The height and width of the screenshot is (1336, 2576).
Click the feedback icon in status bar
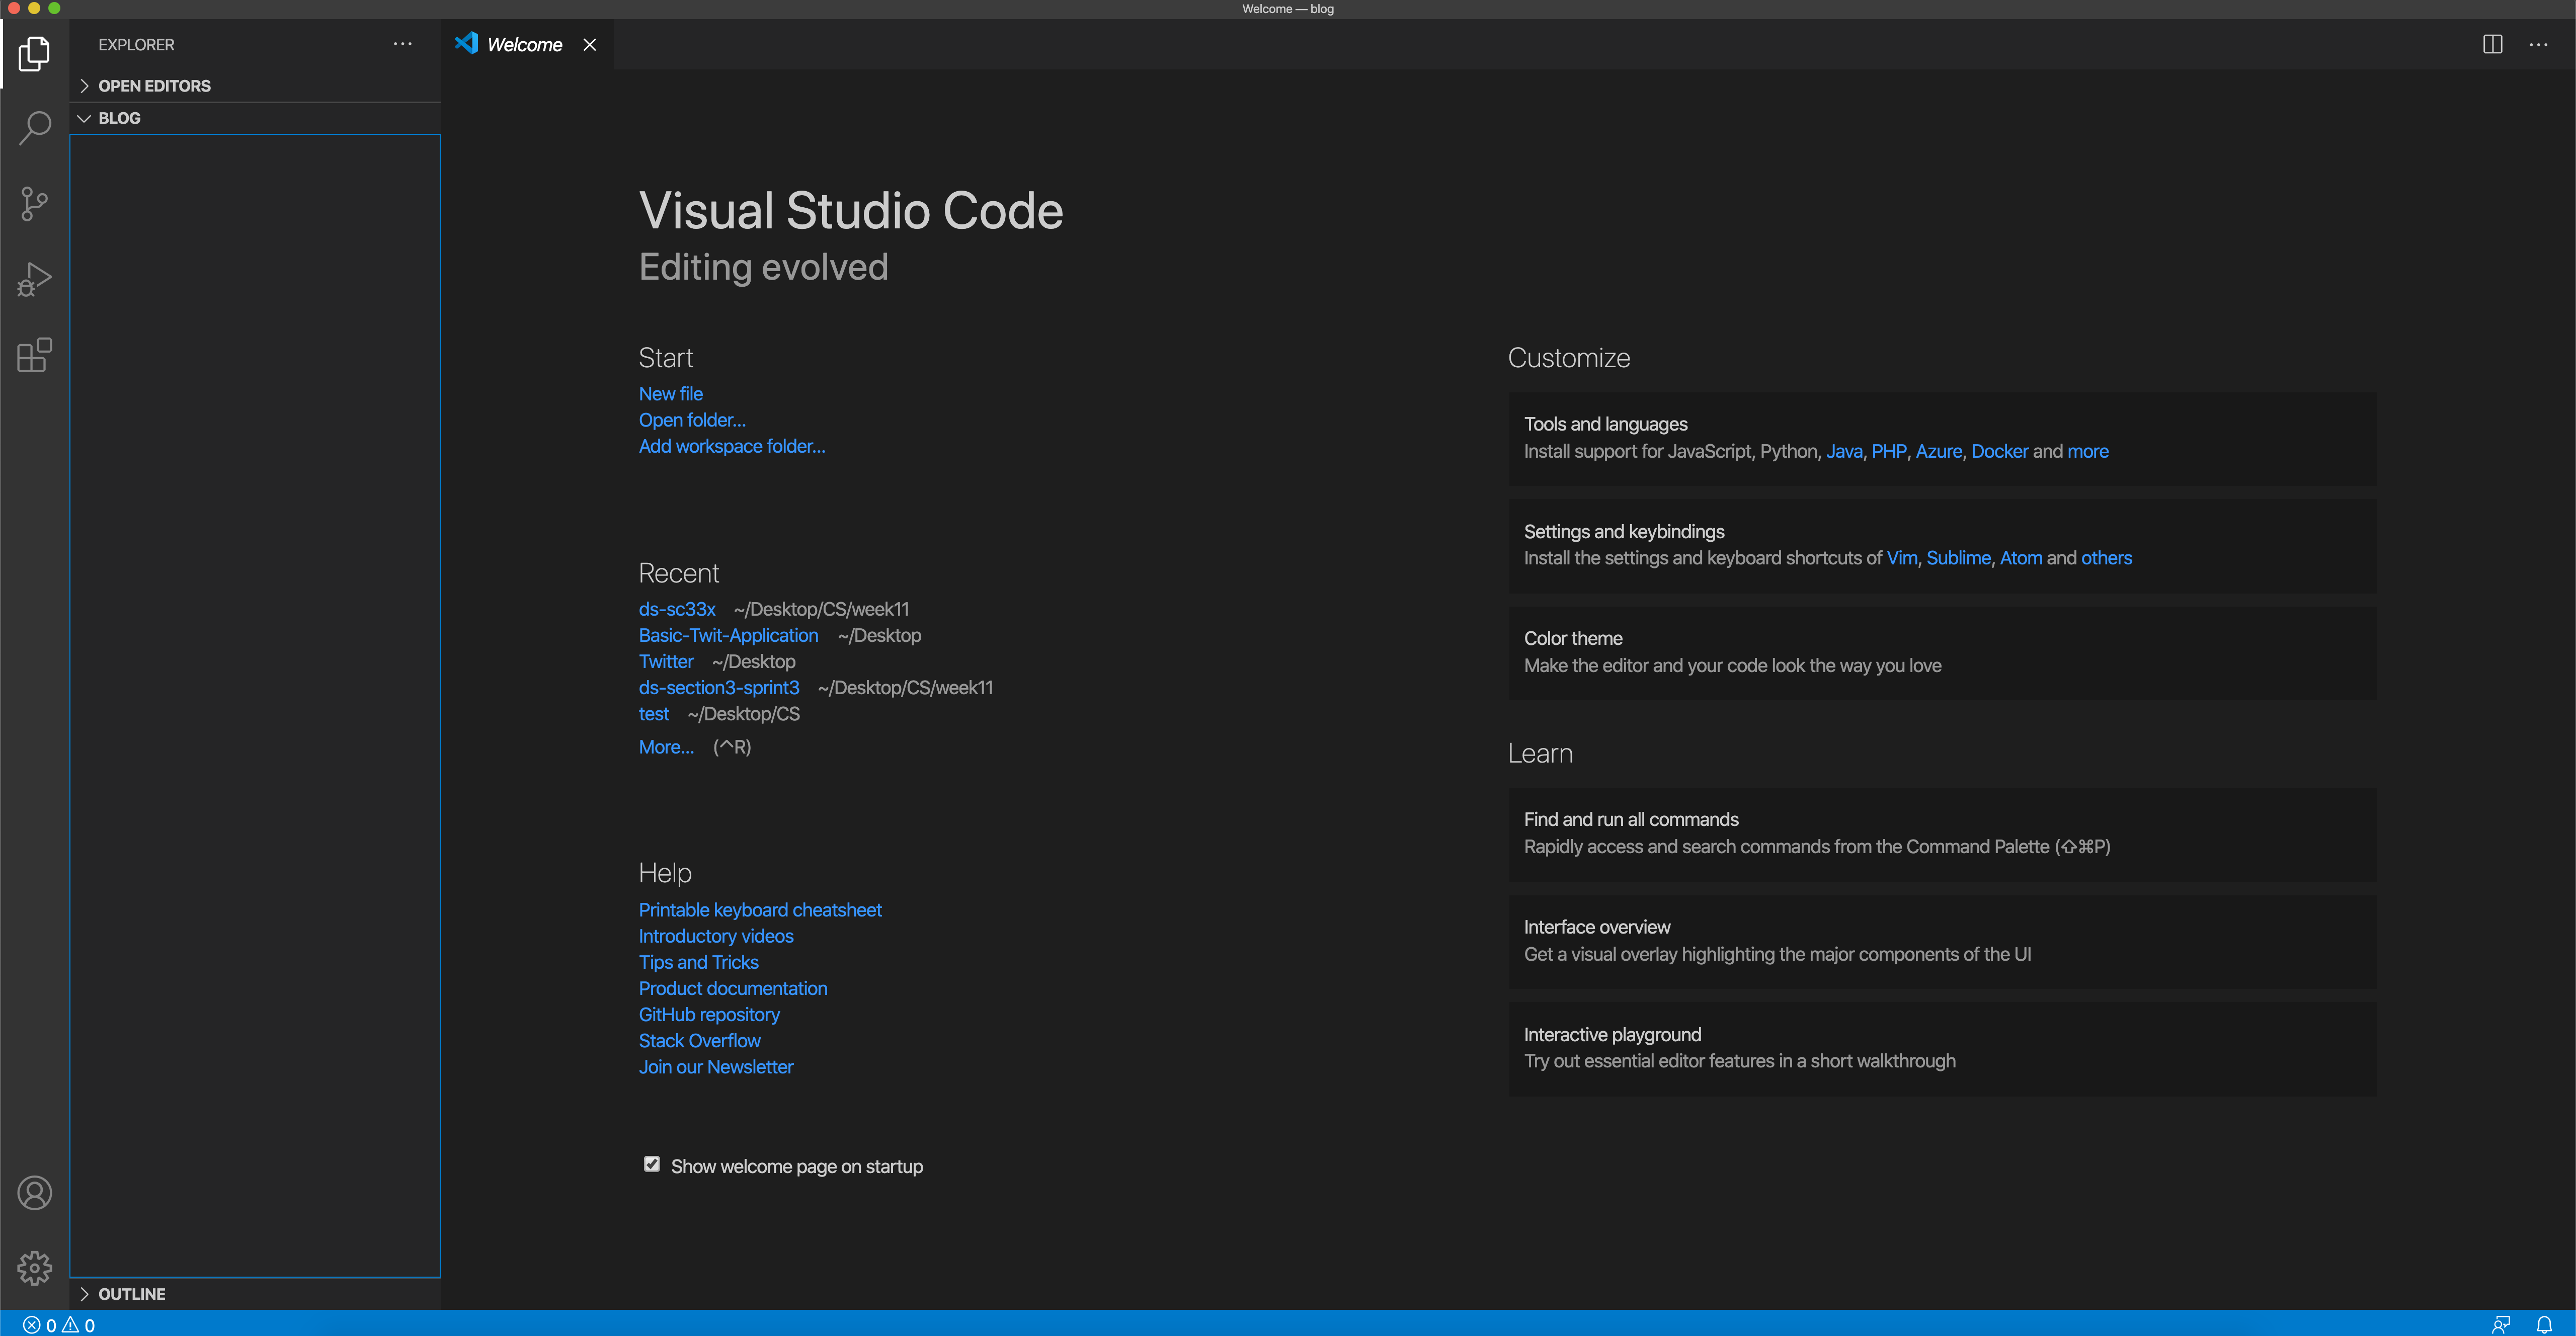[2501, 1325]
